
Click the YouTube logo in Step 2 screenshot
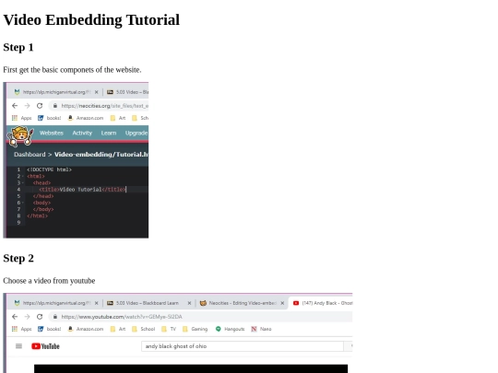tap(45, 346)
